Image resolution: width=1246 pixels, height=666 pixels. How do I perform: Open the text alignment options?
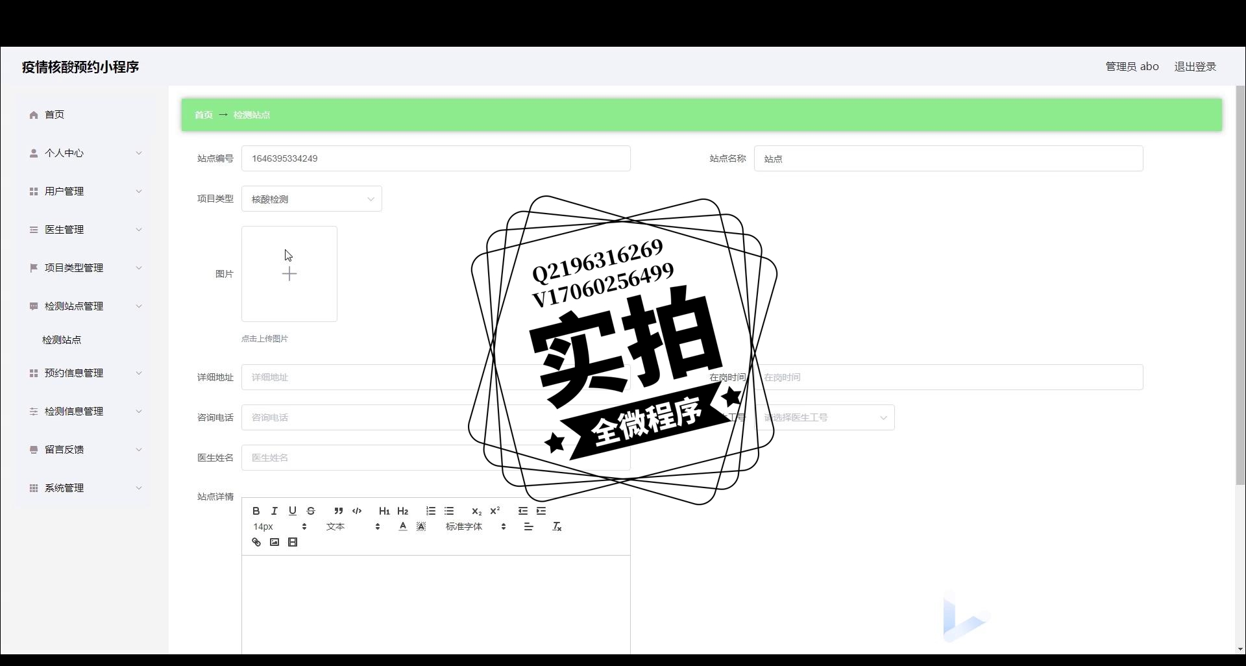click(x=528, y=526)
